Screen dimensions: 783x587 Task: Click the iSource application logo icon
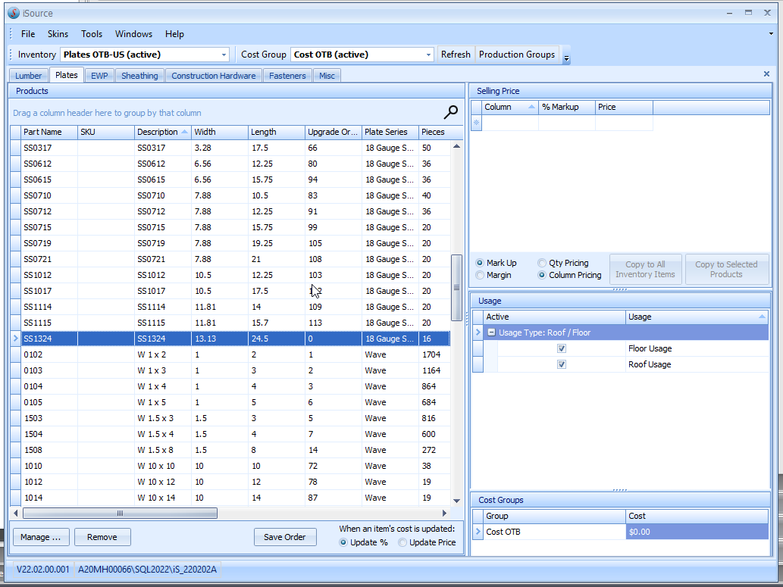[13, 13]
